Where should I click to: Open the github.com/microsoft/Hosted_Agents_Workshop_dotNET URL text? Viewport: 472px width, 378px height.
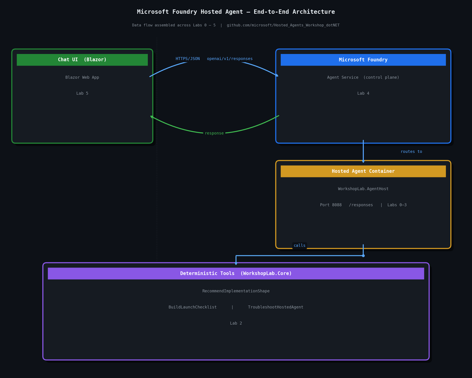tap(283, 25)
